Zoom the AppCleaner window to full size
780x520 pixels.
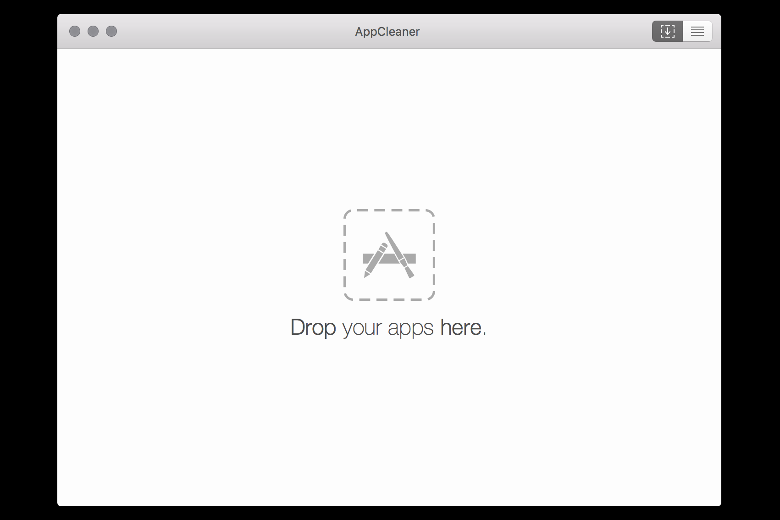[x=111, y=31]
